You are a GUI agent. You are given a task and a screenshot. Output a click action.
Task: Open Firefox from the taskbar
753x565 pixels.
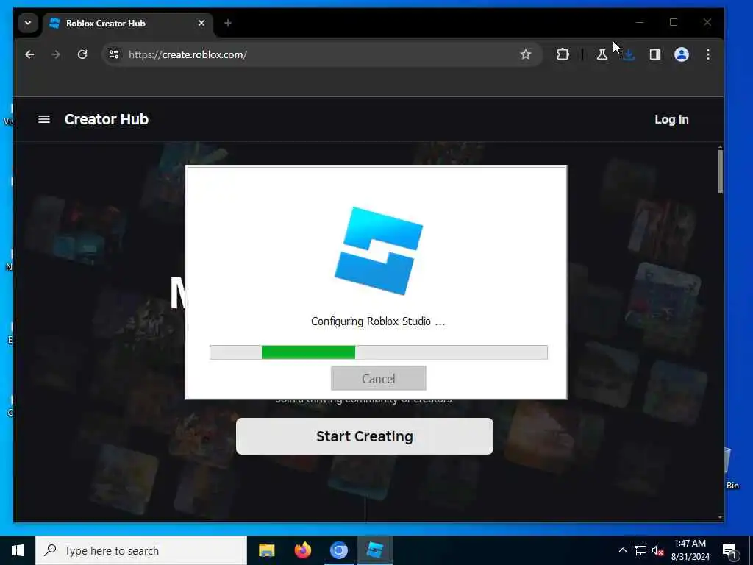pos(302,550)
